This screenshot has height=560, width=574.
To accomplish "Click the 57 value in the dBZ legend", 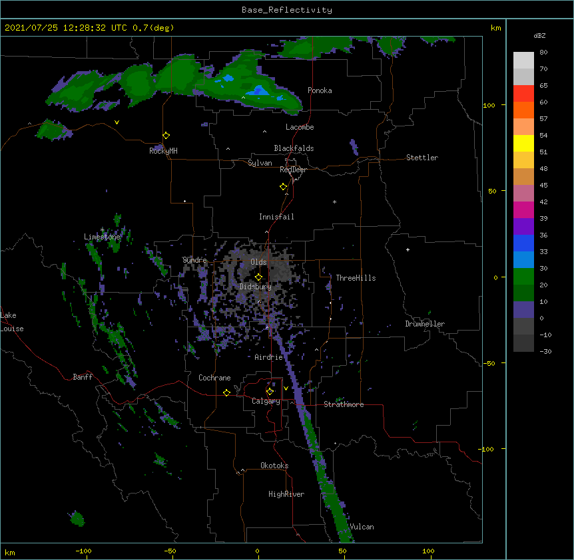I will [x=543, y=119].
